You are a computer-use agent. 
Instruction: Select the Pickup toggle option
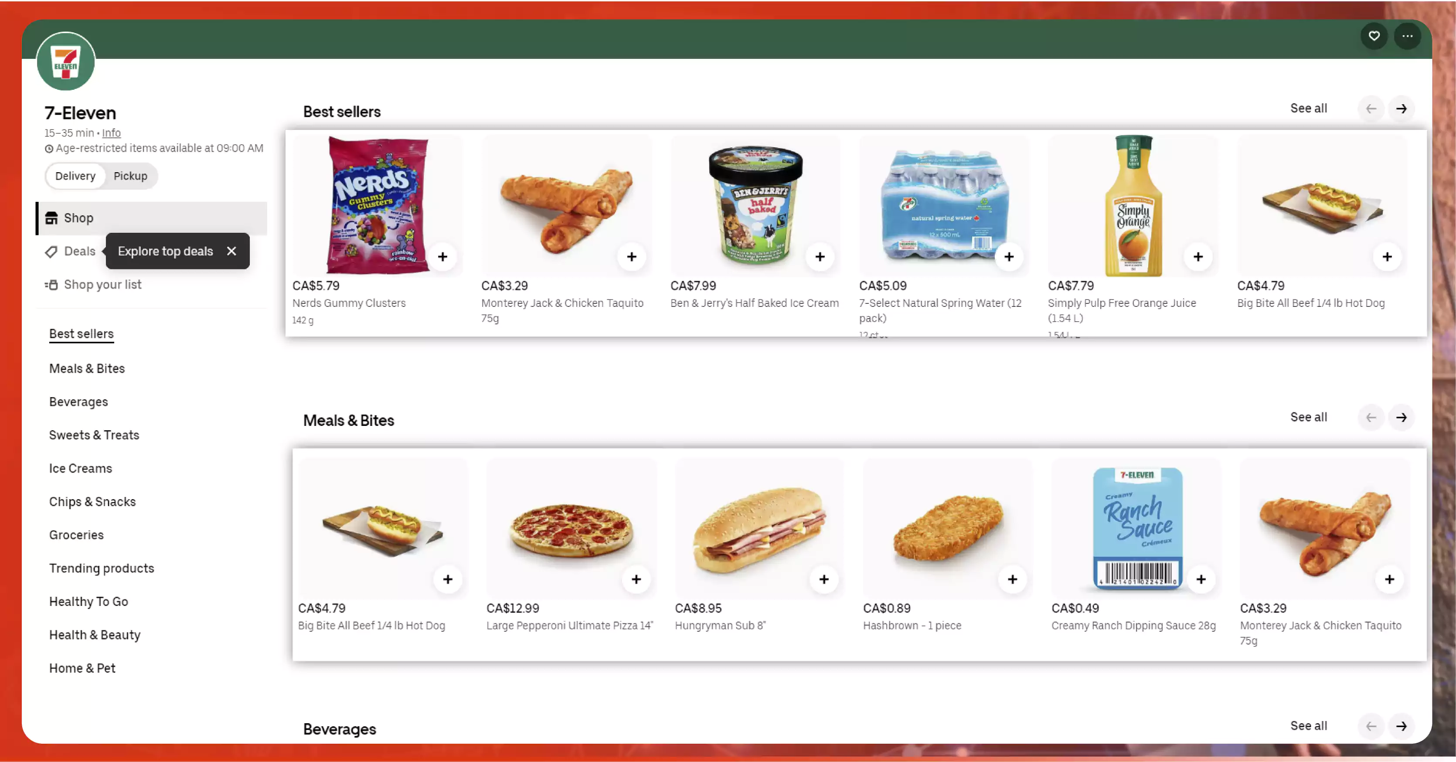[x=130, y=175]
